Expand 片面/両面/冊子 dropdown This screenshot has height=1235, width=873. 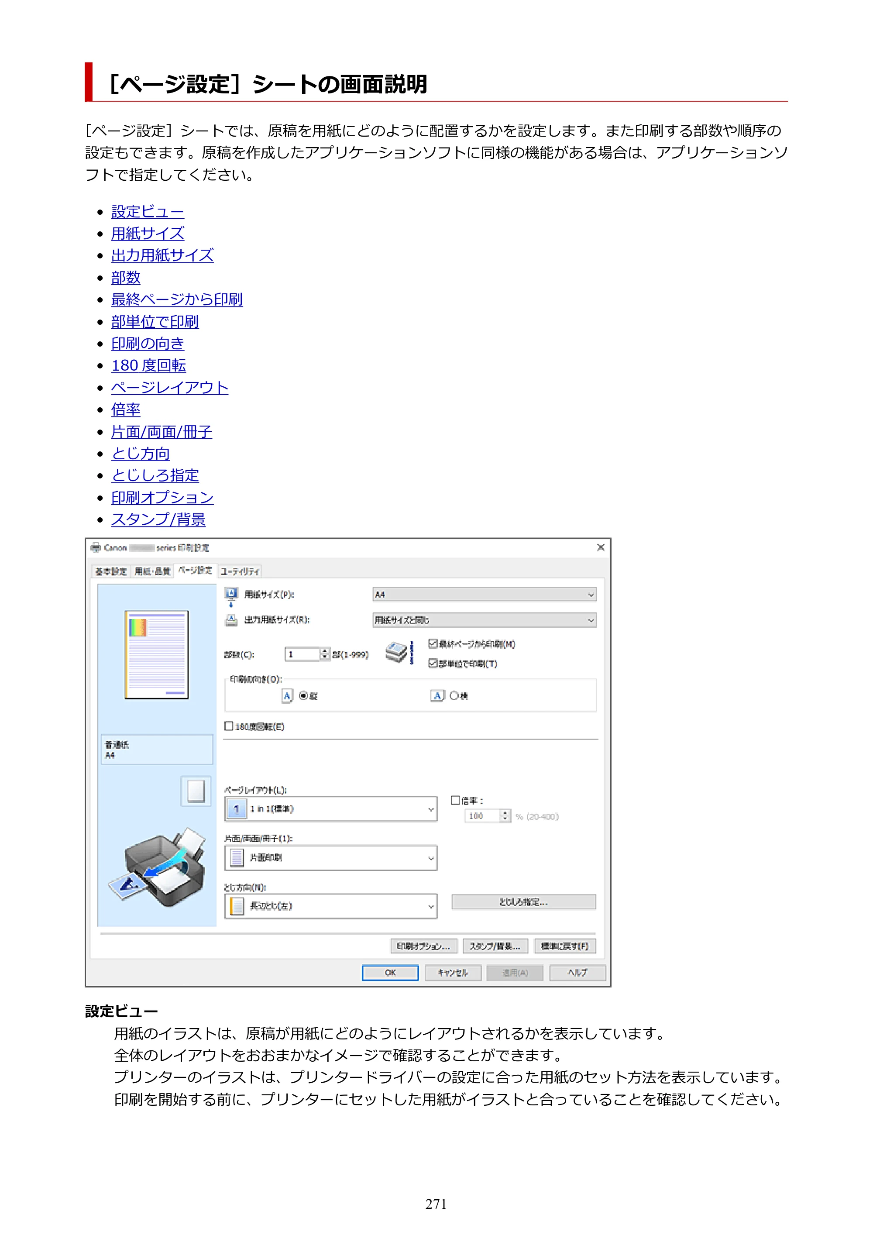click(331, 858)
